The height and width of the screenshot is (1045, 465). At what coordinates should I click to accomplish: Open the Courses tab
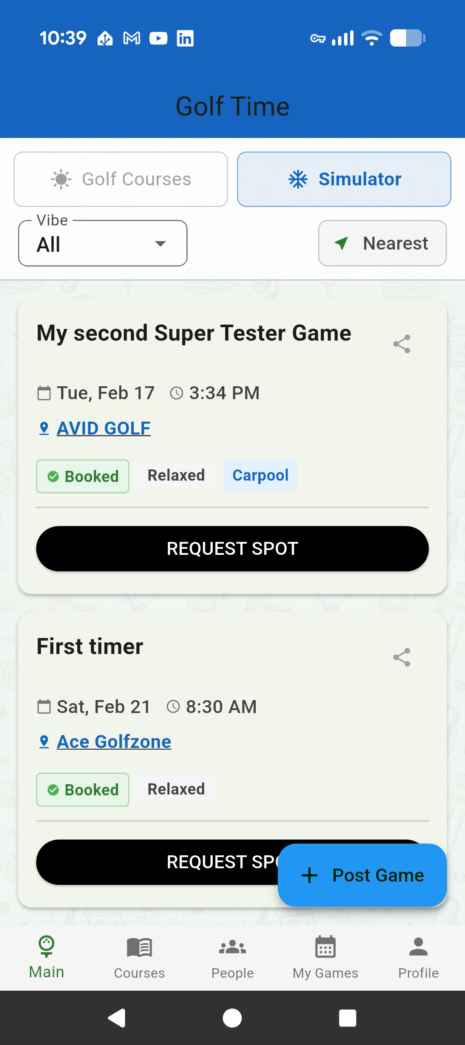(x=139, y=957)
